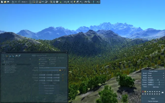Click the first Position stepper arrows
Image resolution: width=165 pixels, height=103 pixels.
coord(44,75)
